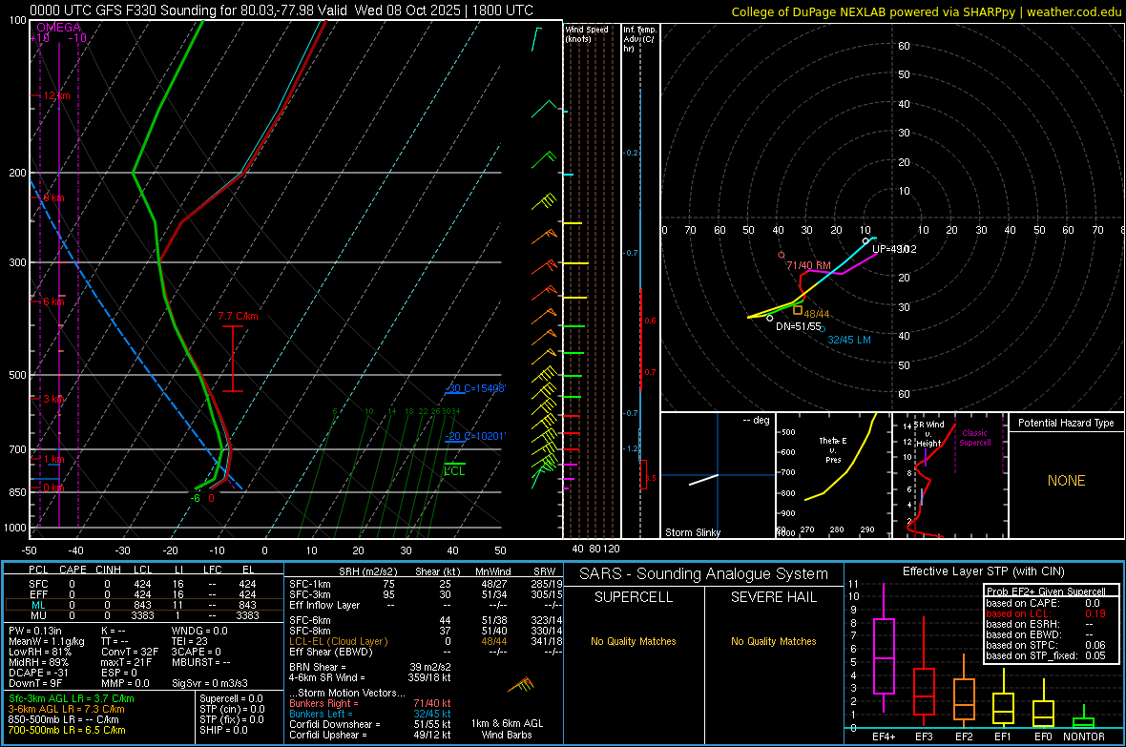
Task: Click No Quality Matches under SEVERE HAIL
Action: [x=773, y=641]
